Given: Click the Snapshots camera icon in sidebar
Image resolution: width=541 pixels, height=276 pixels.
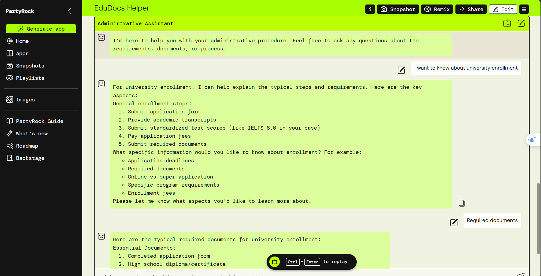Looking at the screenshot, I should pyautogui.click(x=10, y=66).
